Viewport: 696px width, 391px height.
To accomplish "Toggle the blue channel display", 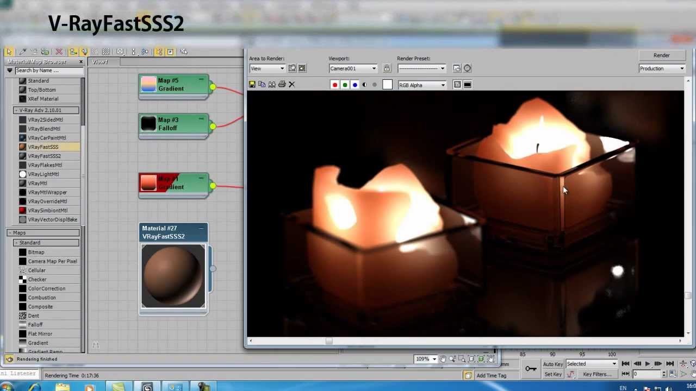I will (355, 85).
